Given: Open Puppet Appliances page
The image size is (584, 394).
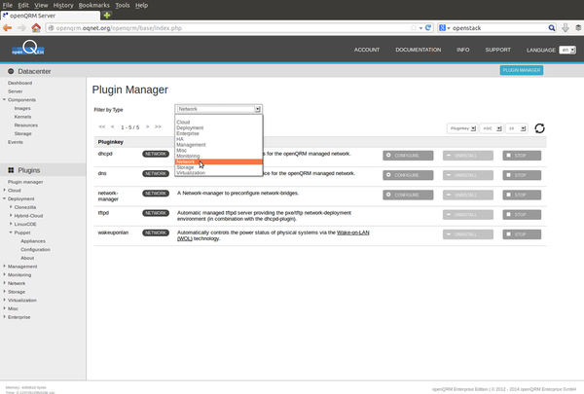Looking at the screenshot, I should coord(33,241).
